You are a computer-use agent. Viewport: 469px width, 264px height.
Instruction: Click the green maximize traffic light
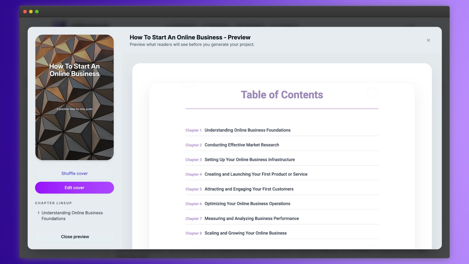tap(36, 11)
